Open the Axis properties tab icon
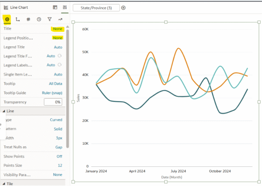 (17, 19)
